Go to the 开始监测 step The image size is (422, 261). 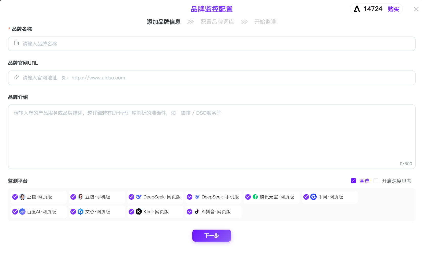click(x=265, y=22)
